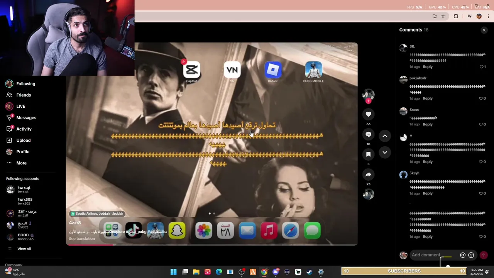494x278 pixels.
Task: Switch to Chrome on the taskbar
Action: (264, 272)
